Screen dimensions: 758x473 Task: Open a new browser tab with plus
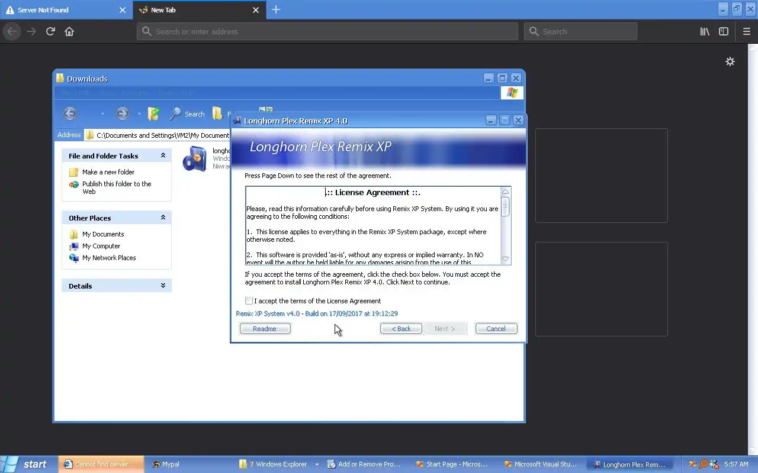276,9
